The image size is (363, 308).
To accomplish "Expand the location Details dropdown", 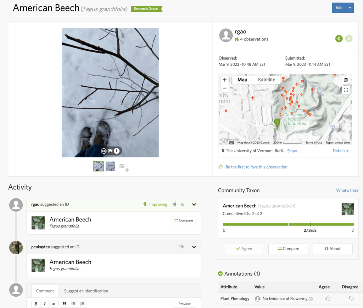I will pyautogui.click(x=340, y=151).
